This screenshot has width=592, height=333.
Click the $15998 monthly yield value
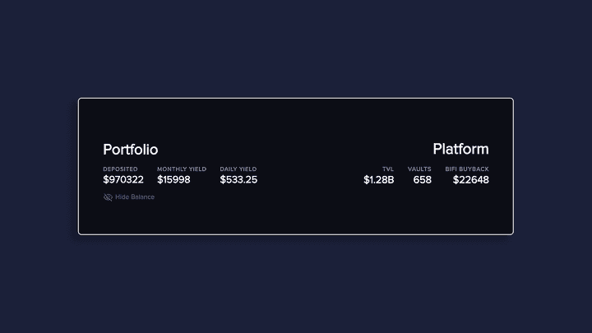pyautogui.click(x=173, y=179)
